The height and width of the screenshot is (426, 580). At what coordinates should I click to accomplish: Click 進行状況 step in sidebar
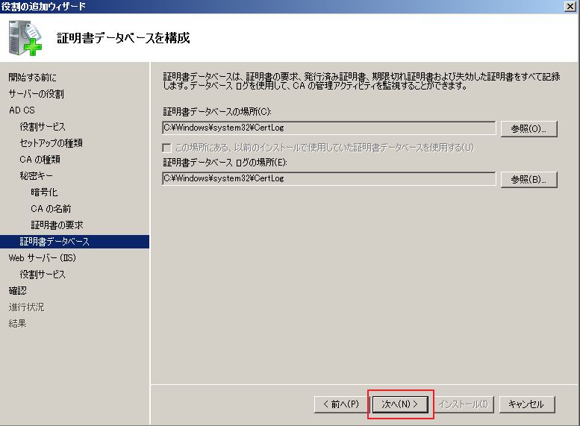[x=26, y=307]
